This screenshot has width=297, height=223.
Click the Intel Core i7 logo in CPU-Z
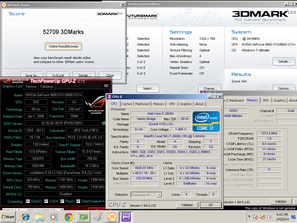click(206, 121)
